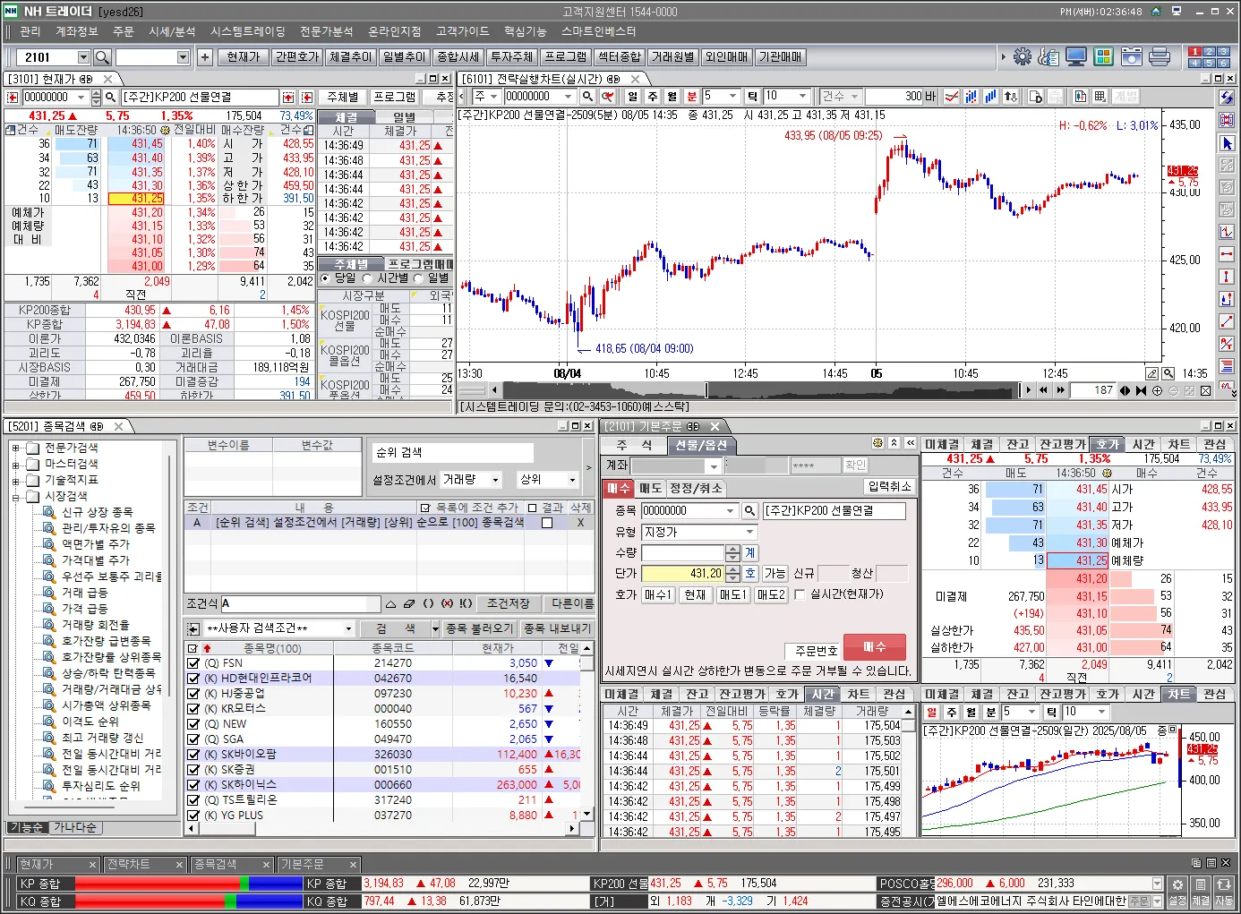Viewport: 1241px width, 914px height.
Task: Switch to the 매도 order tab
Action: (x=650, y=488)
